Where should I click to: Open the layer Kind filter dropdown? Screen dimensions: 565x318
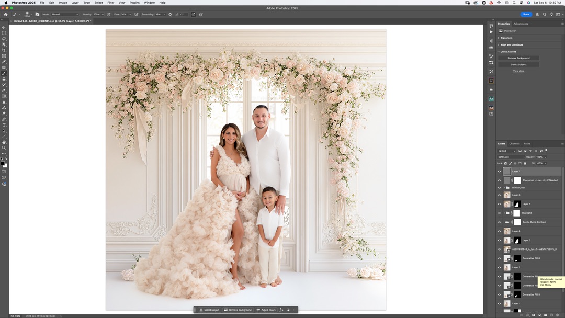pos(506,151)
